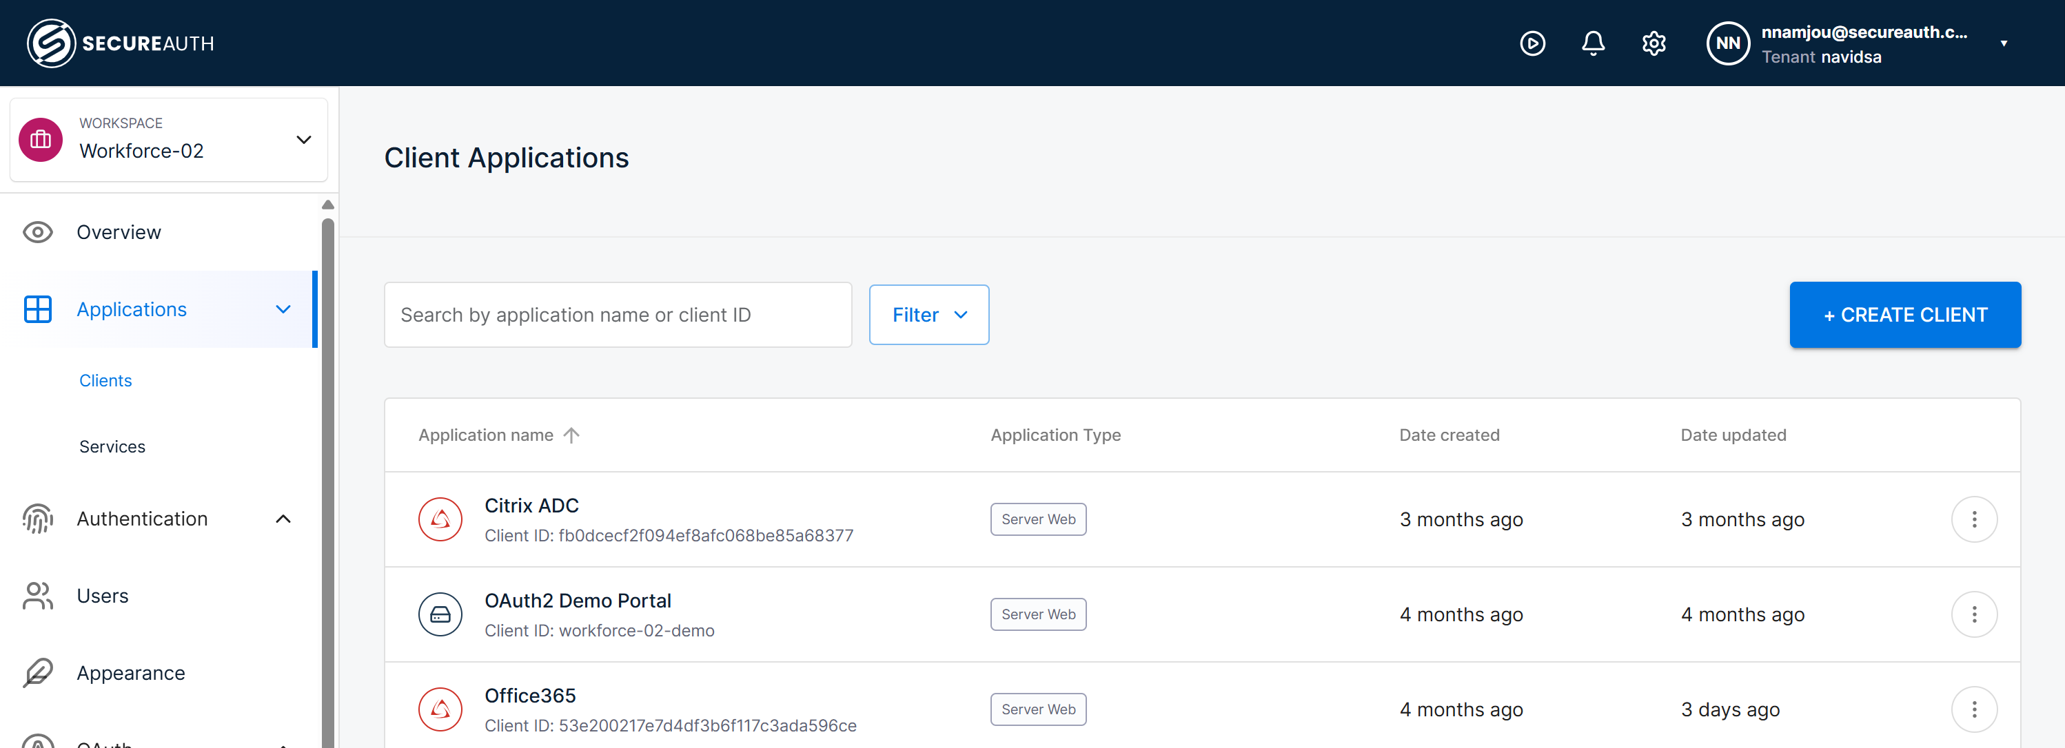Go to Users in sidebar
Screen dimensions: 2065x748
tap(103, 596)
